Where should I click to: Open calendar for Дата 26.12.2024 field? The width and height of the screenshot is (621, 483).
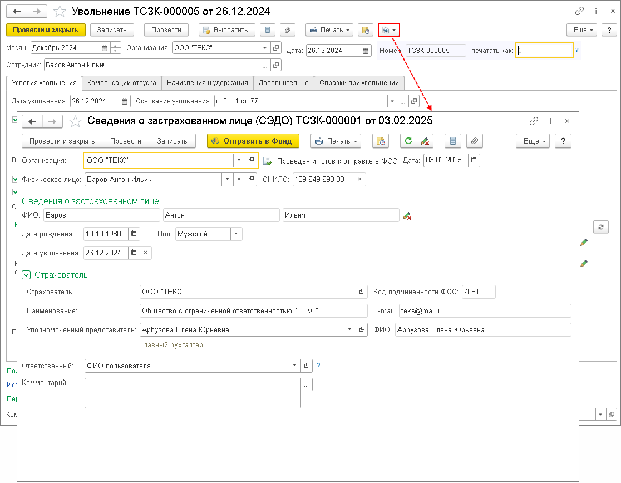tap(366, 51)
